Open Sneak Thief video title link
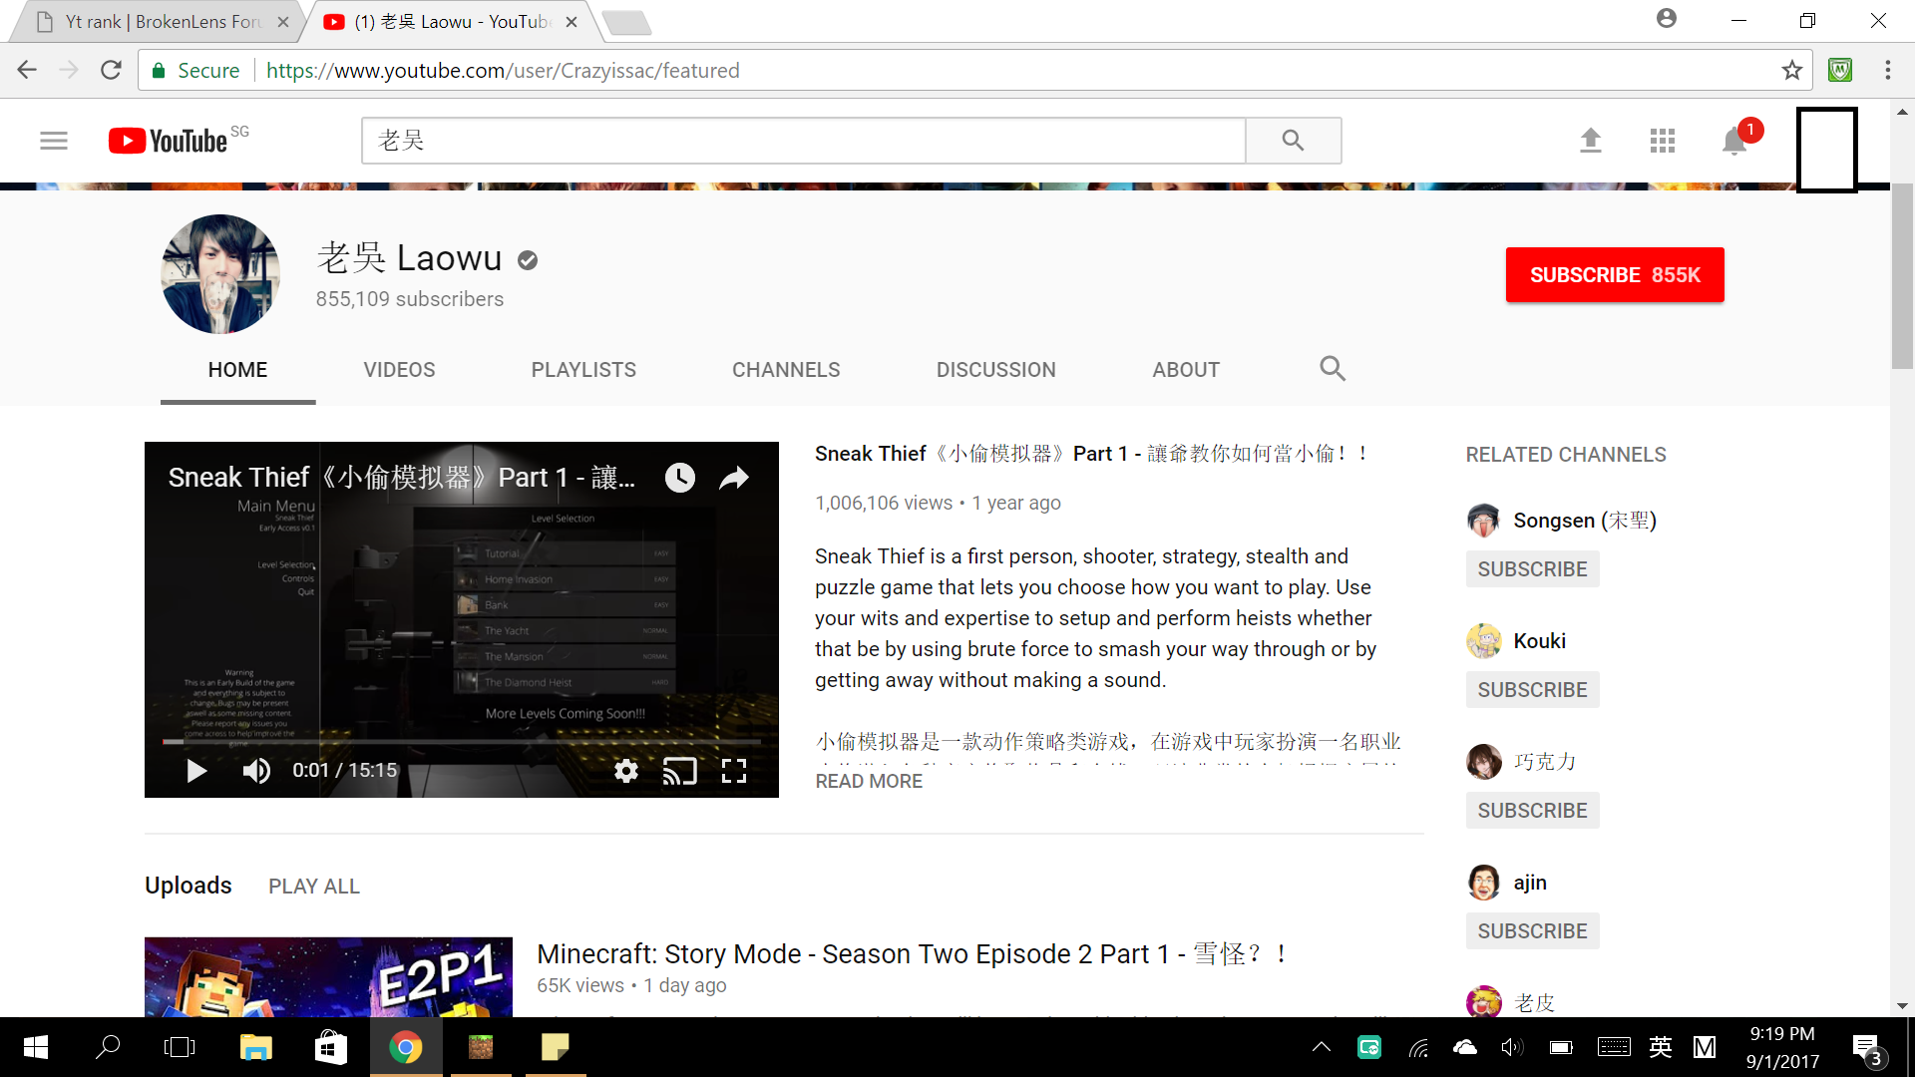Screen dimensions: 1915x1077 (x=1092, y=454)
